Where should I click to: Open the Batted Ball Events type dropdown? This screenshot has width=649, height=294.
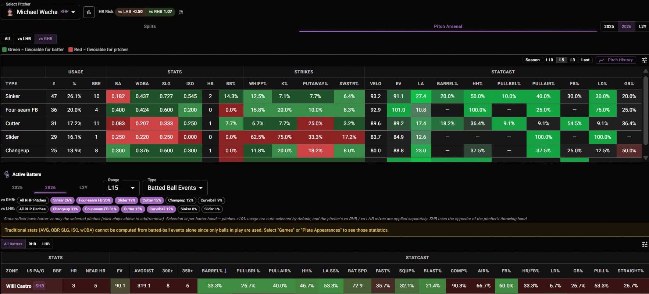175,188
